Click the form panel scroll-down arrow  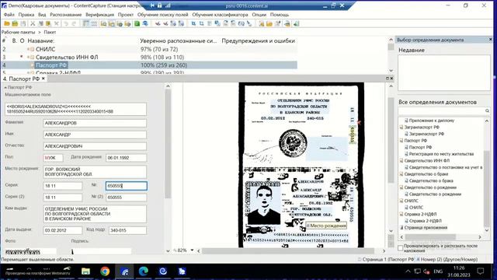coord(168,250)
